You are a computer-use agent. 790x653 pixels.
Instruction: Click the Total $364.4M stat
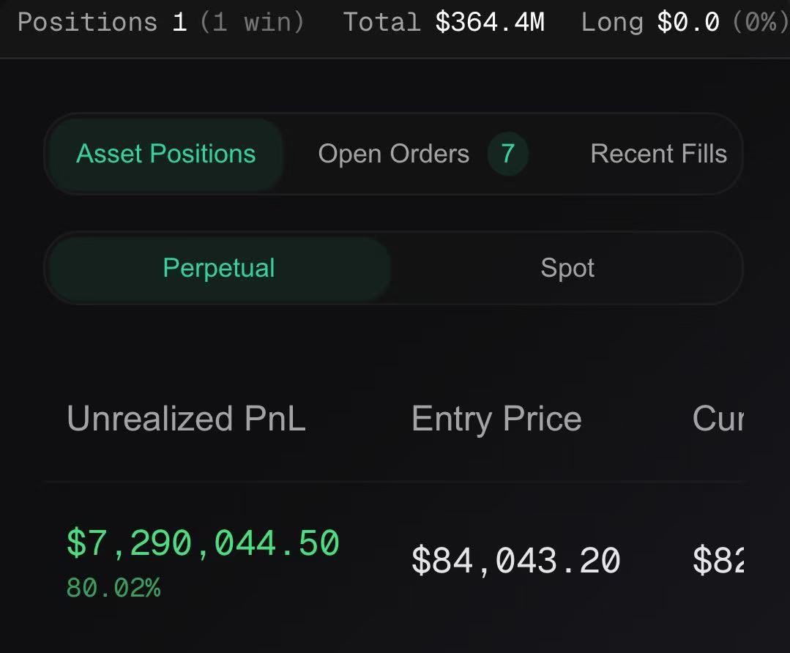[x=444, y=22]
